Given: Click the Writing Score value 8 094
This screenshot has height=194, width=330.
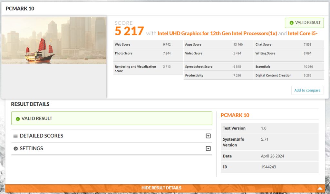Looking at the screenshot, I should [x=307, y=53].
